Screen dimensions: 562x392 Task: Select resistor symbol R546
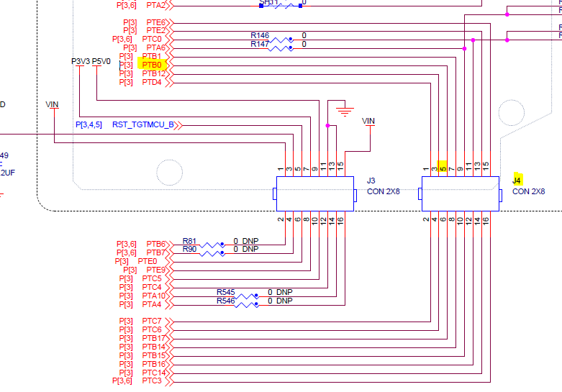tap(247, 305)
